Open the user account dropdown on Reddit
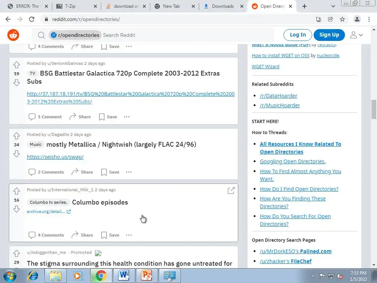 356,35
